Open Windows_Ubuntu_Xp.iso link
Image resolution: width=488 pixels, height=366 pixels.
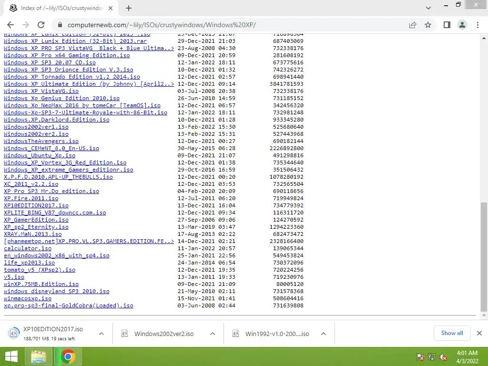pos(40,156)
